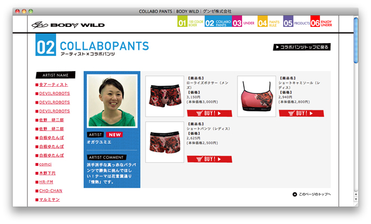Return to collabo pants top via the black button
Screen dimensions: 371x224
point(302,47)
